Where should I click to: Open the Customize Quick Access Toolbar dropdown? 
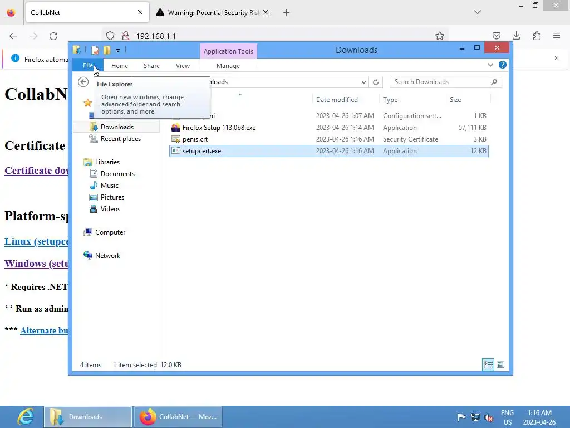pyautogui.click(x=117, y=51)
